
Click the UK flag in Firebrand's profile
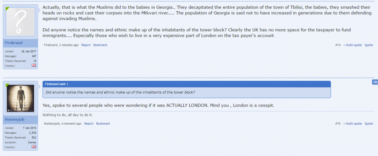[x=34, y=65]
